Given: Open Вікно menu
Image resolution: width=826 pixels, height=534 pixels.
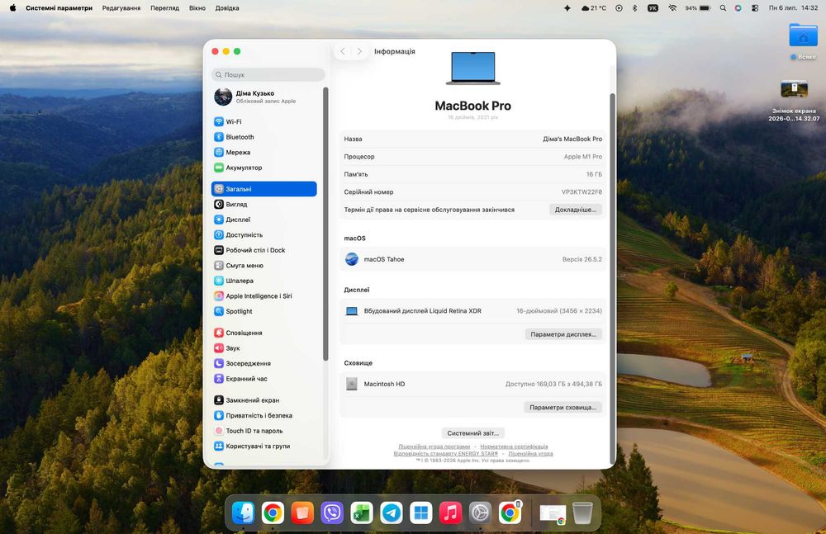Looking at the screenshot, I should (x=197, y=8).
